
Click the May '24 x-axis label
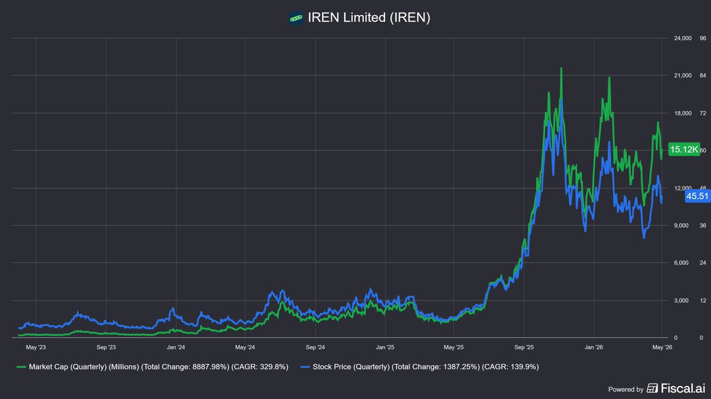(x=245, y=348)
